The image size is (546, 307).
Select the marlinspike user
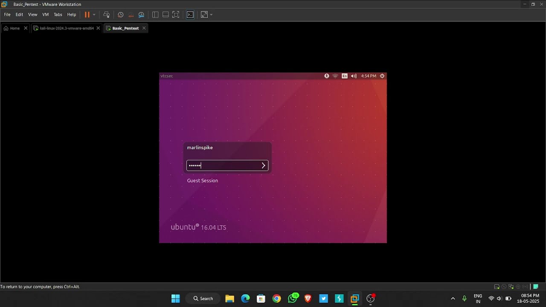pyautogui.click(x=200, y=148)
